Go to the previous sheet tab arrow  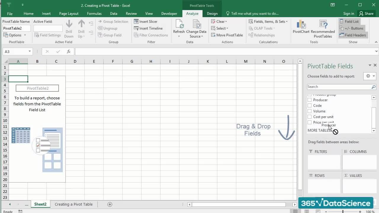(10, 204)
